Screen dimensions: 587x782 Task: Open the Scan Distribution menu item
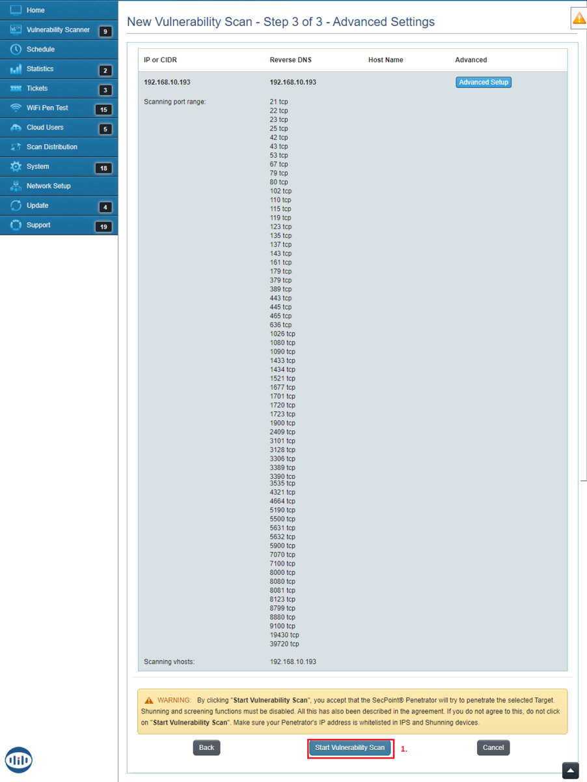click(x=51, y=147)
